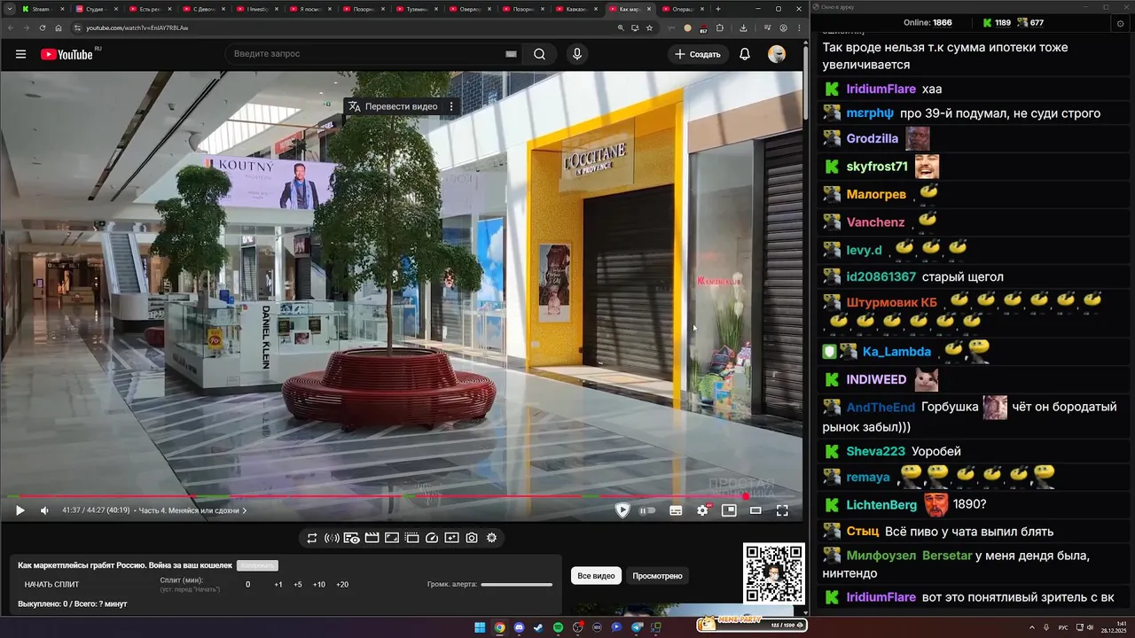Click the sound boost wave icon
The image size is (1135, 638).
(332, 538)
